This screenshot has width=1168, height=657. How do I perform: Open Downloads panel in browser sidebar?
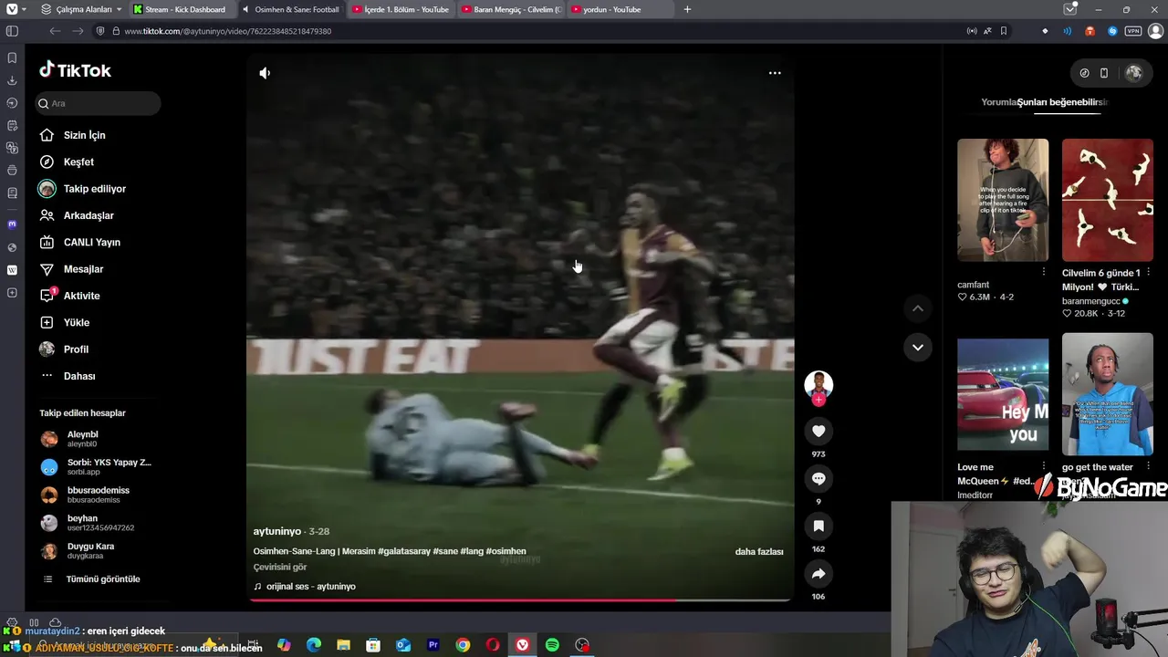click(12, 80)
